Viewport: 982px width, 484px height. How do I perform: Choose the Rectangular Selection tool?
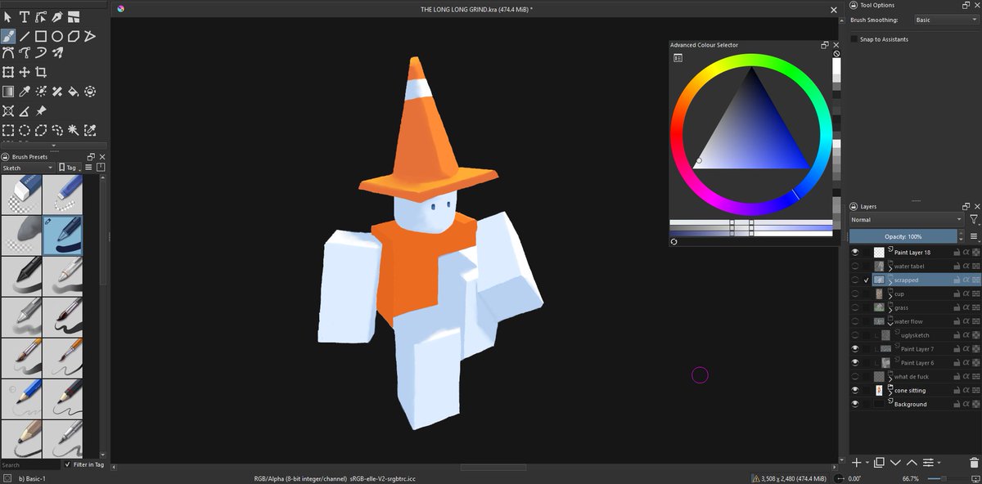point(8,130)
